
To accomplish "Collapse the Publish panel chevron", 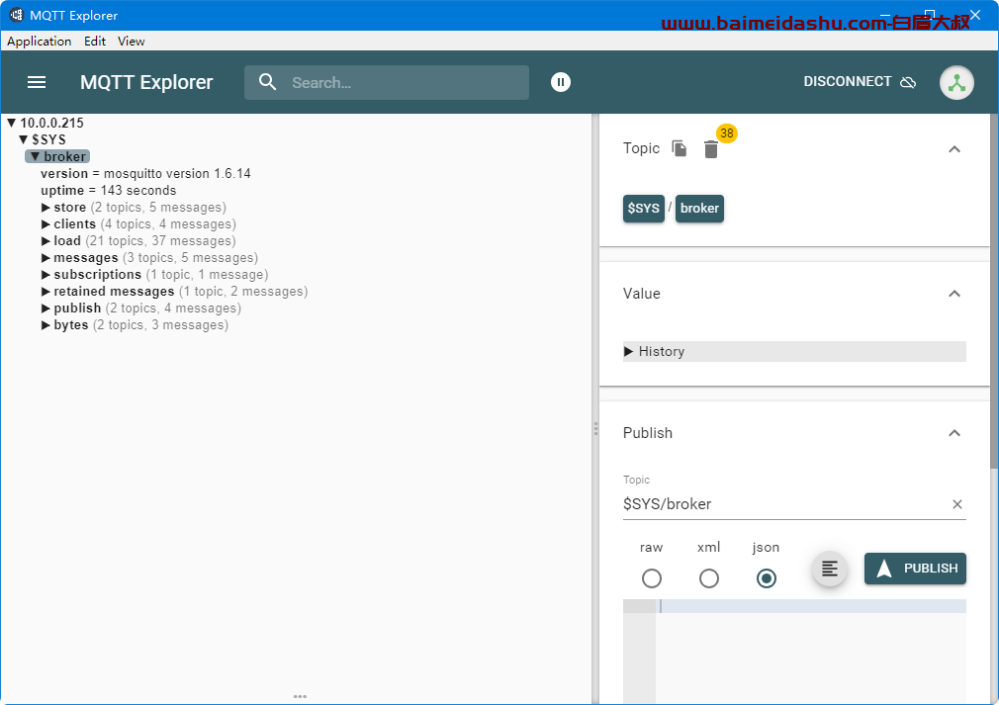I will point(954,433).
